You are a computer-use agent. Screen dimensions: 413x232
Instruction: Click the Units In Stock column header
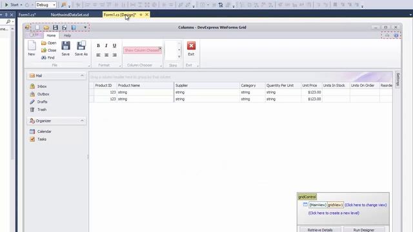336,86
